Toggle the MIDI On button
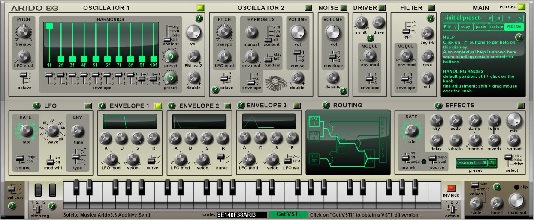The height and width of the screenshot is (220, 534). (514, 26)
